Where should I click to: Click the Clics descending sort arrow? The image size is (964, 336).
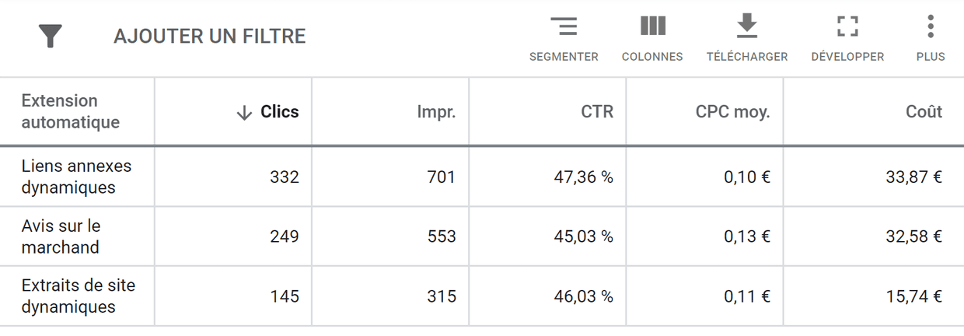coord(244,113)
